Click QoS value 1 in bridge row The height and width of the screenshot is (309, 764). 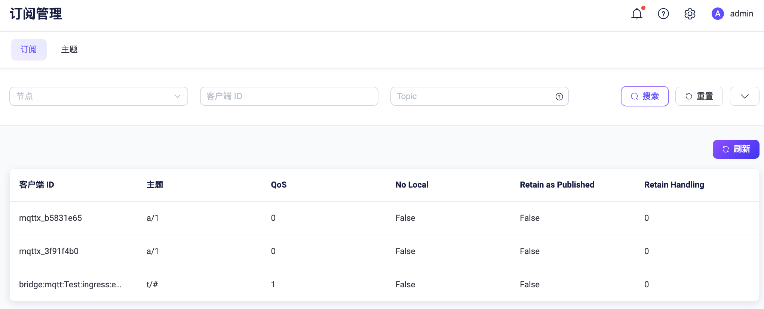coord(273,285)
